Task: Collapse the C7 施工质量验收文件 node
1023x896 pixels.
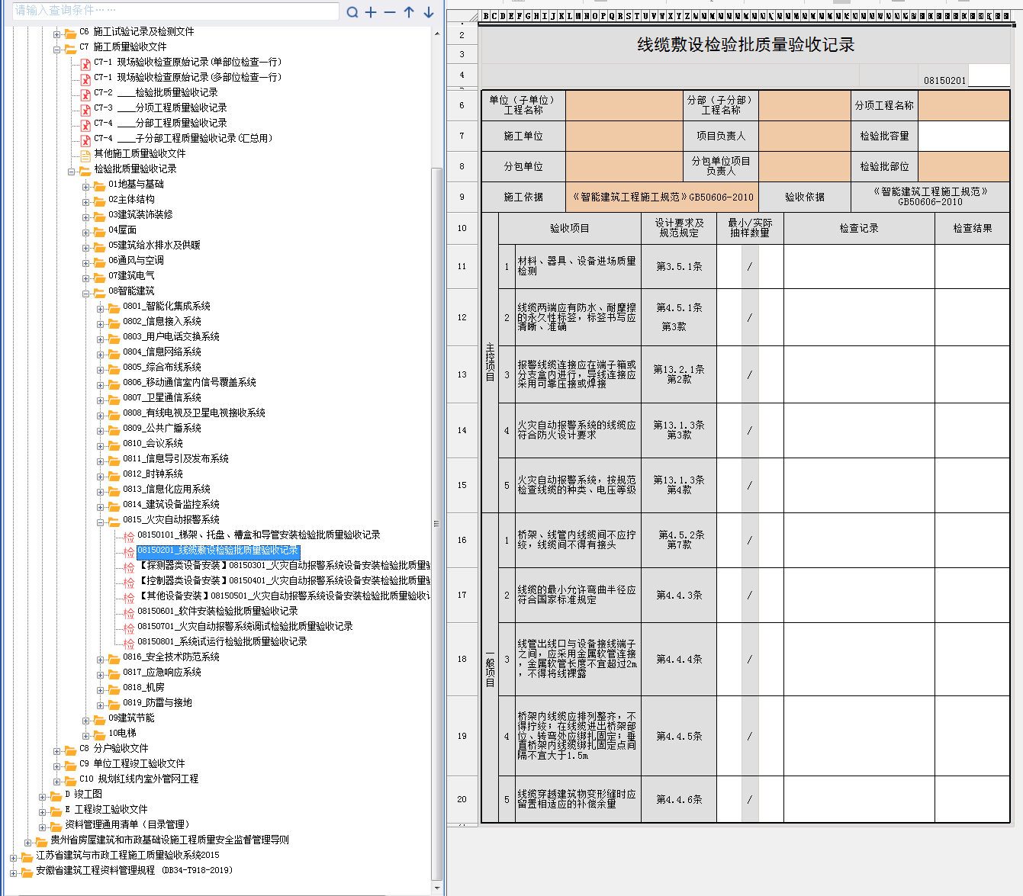Action: tap(56, 50)
